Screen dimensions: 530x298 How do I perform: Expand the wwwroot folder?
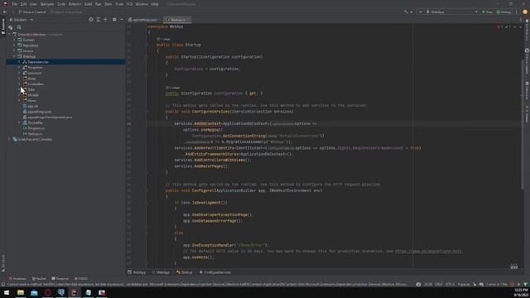pyautogui.click(x=19, y=73)
